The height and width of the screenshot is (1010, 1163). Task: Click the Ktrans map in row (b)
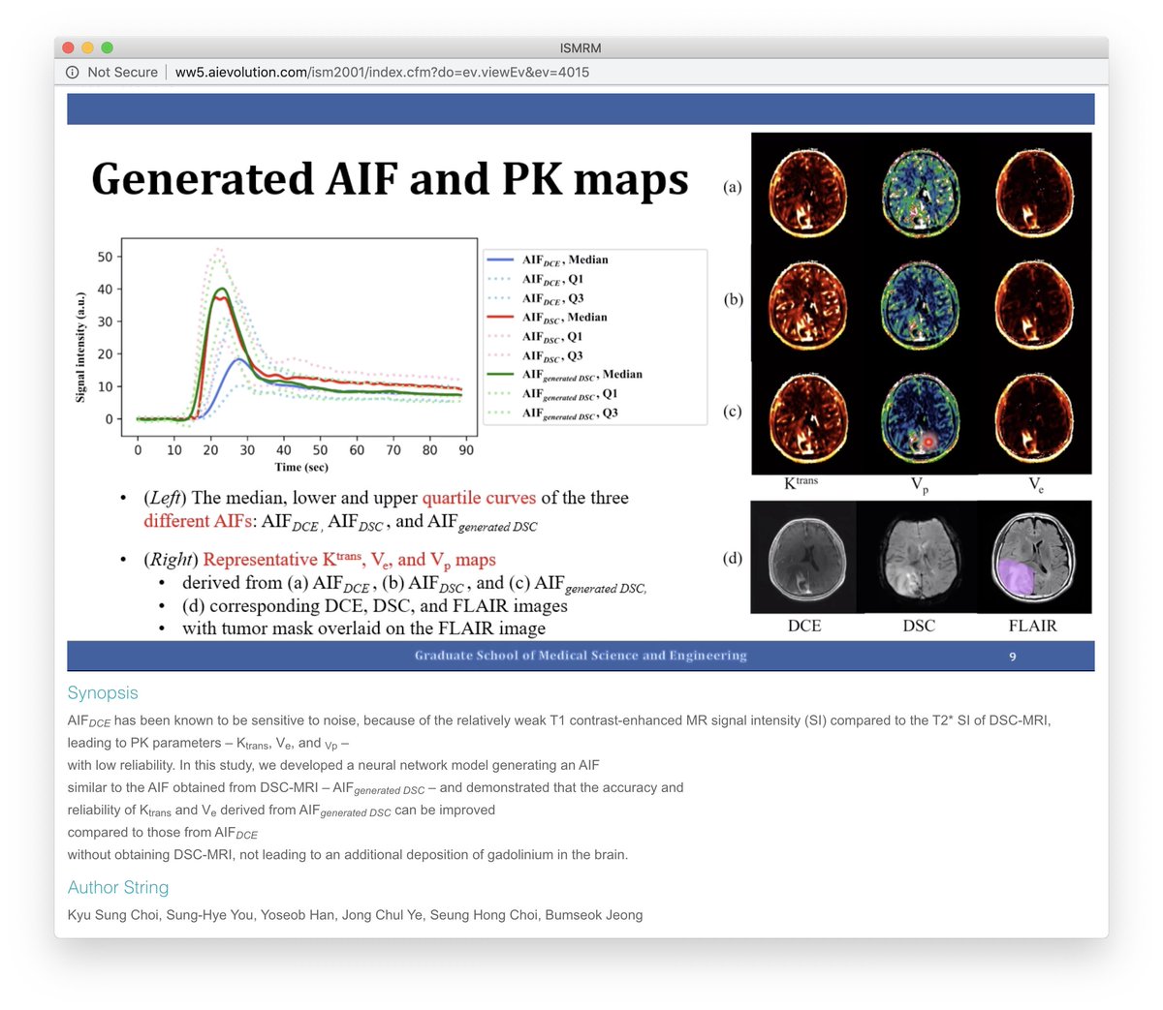(x=807, y=304)
